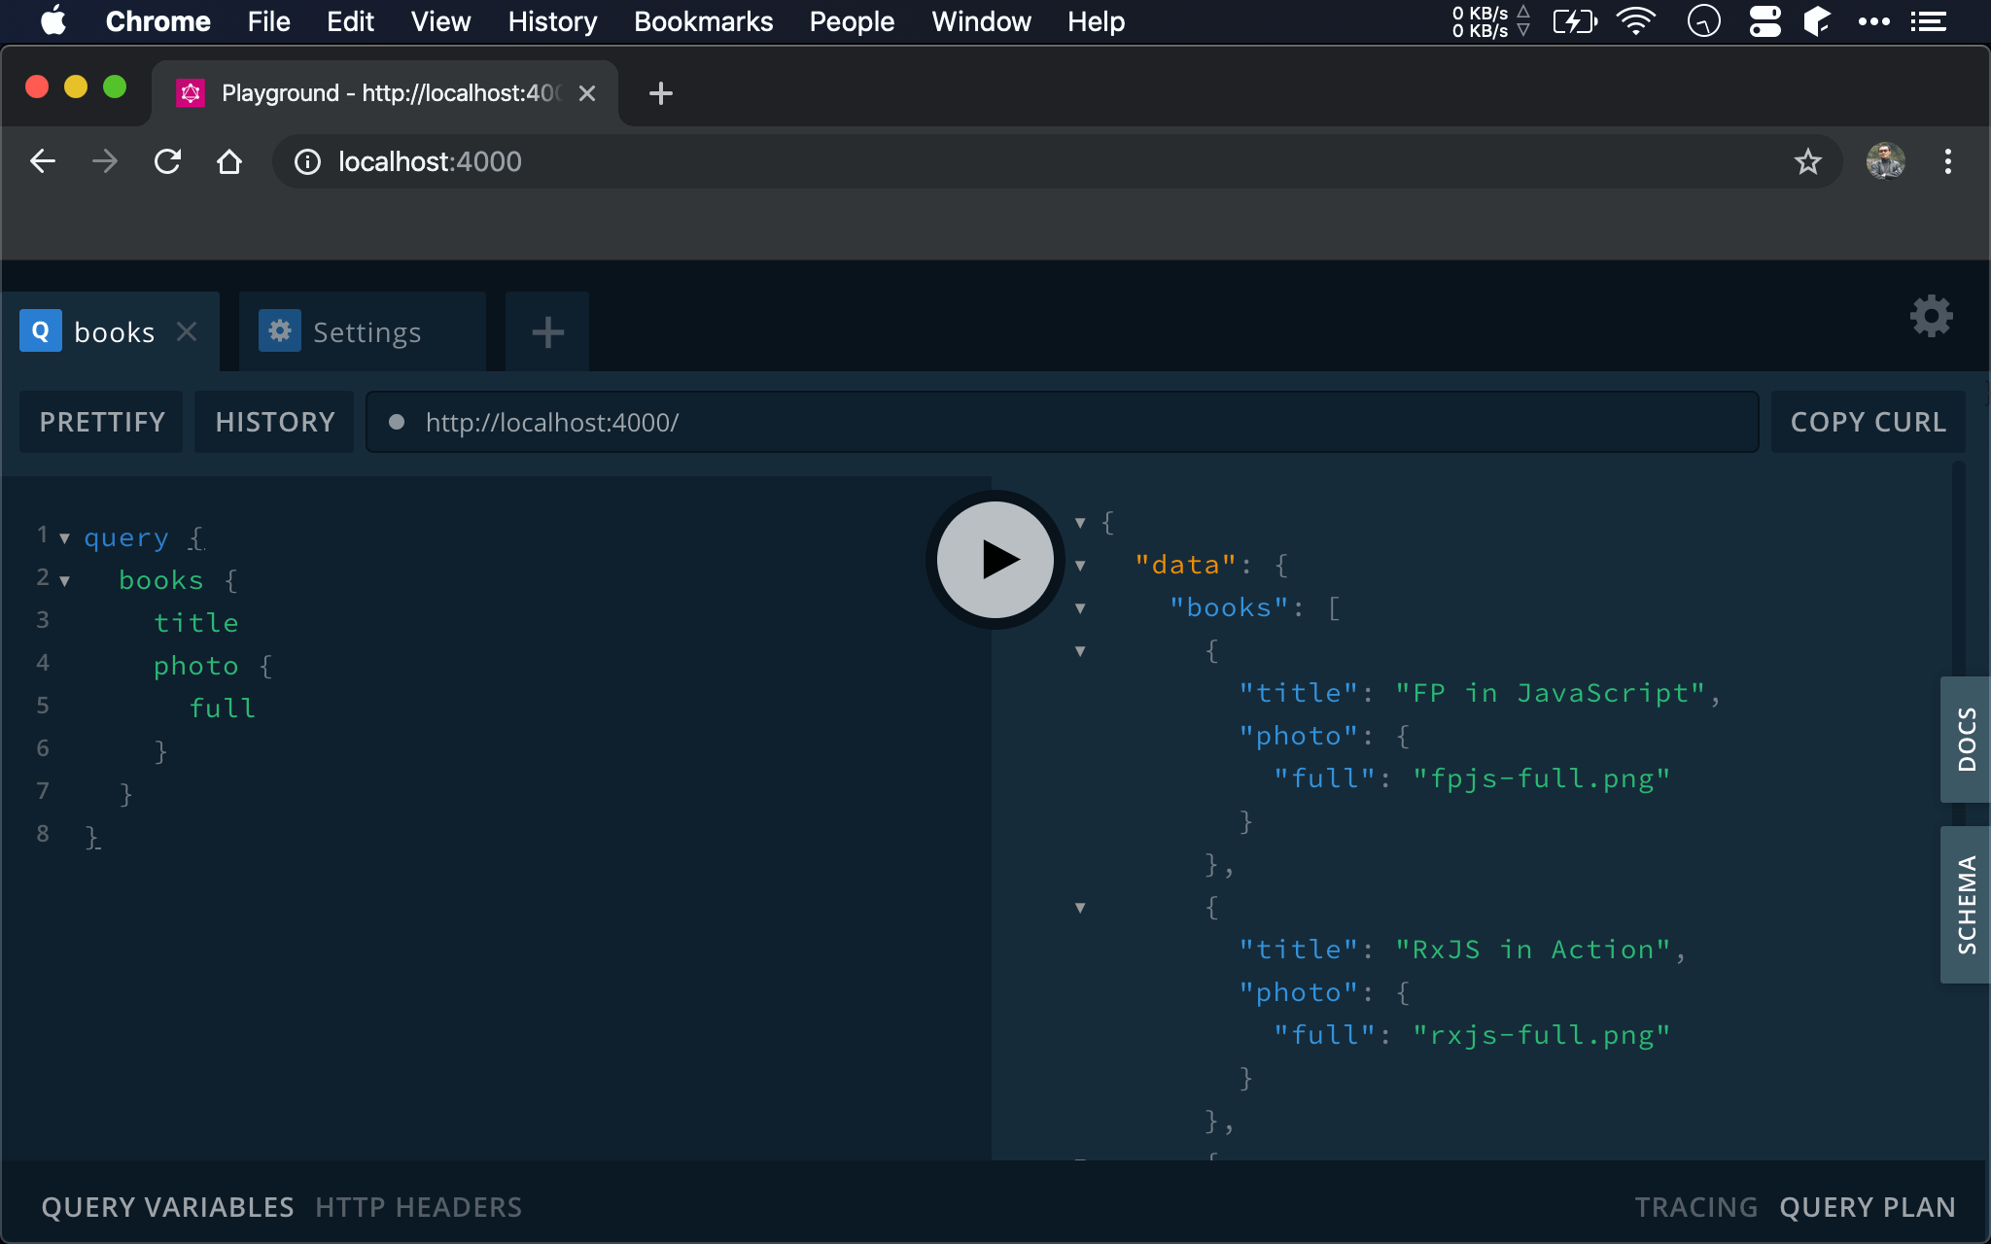Switch to the books tab

click(111, 331)
